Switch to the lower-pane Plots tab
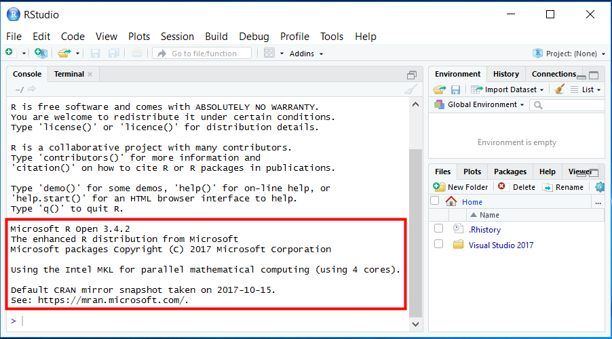The image size is (612, 339). click(x=472, y=172)
